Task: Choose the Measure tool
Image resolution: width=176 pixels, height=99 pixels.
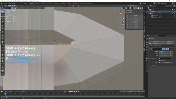Action: (x=3, y=35)
